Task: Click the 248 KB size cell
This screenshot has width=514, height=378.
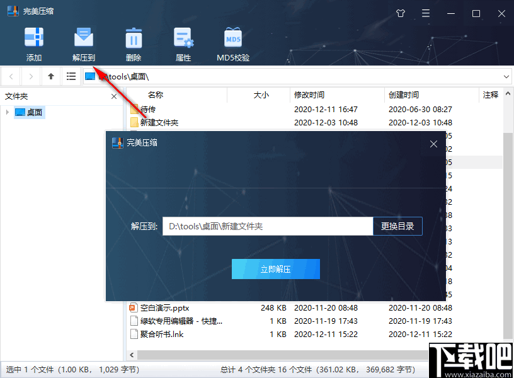Action: click(x=273, y=308)
